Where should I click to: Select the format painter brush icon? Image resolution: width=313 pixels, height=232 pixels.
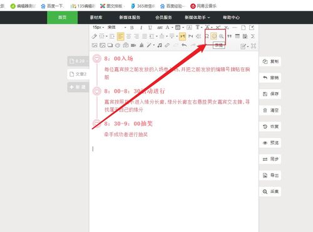[x=94, y=36]
